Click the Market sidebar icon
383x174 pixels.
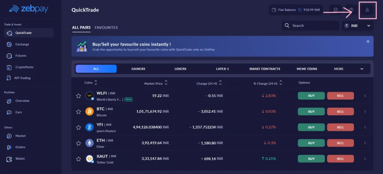[x=9, y=136]
